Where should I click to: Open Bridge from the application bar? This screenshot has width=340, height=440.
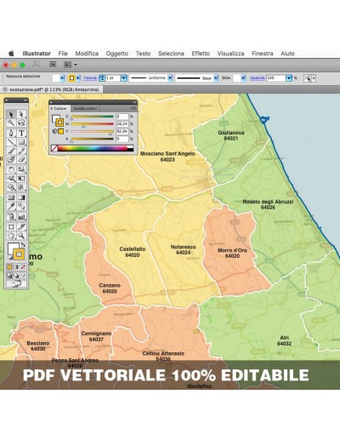click(x=53, y=65)
